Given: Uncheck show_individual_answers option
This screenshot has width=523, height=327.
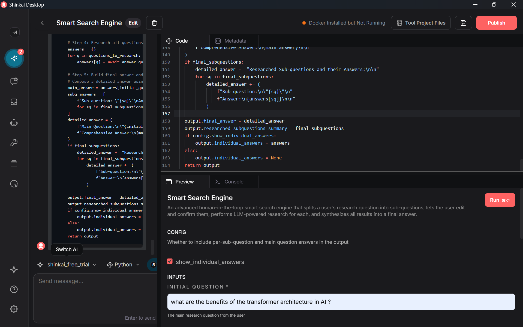Looking at the screenshot, I should 170,261.
